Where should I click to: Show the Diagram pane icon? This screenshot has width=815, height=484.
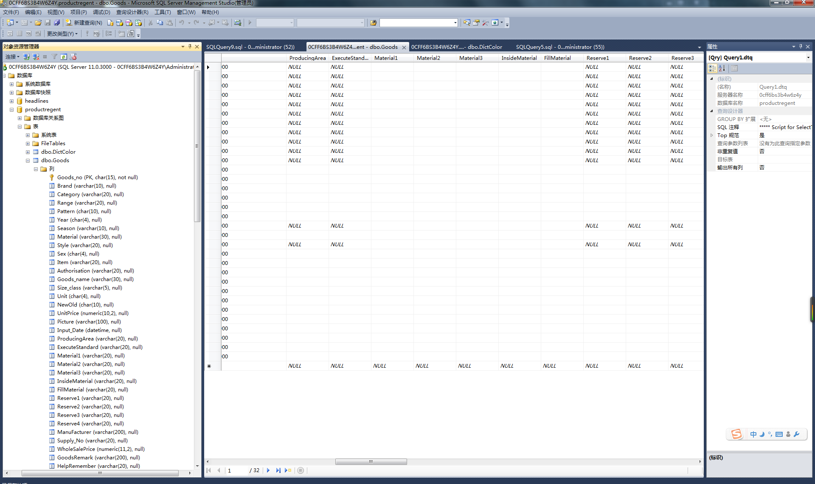point(10,34)
